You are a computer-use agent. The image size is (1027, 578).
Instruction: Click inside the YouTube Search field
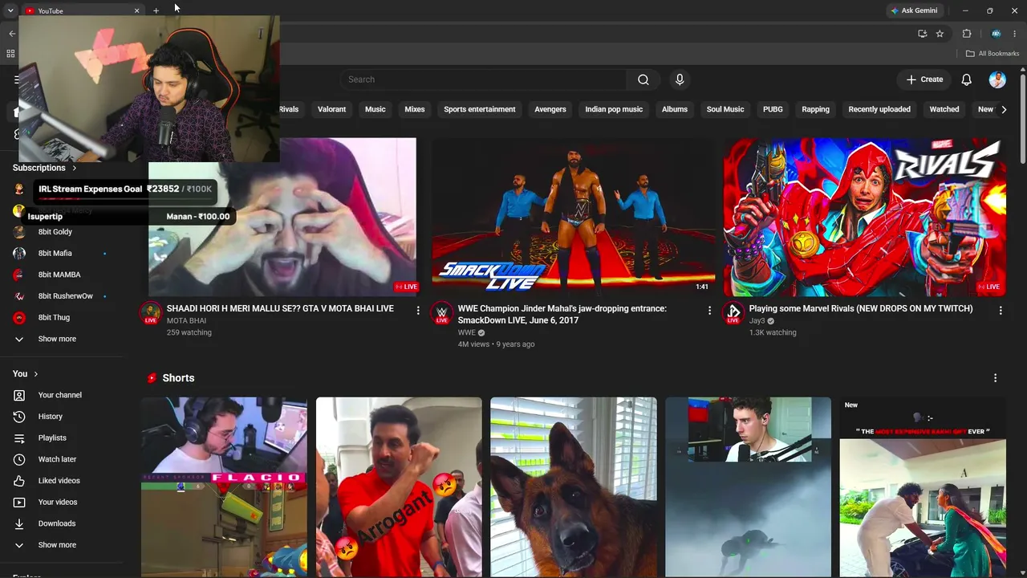pyautogui.click(x=483, y=79)
